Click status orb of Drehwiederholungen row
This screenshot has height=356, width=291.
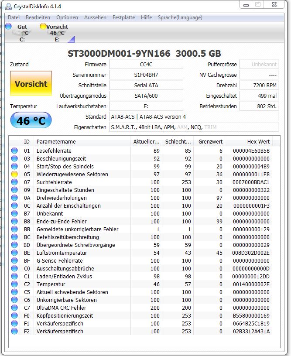[14, 198]
